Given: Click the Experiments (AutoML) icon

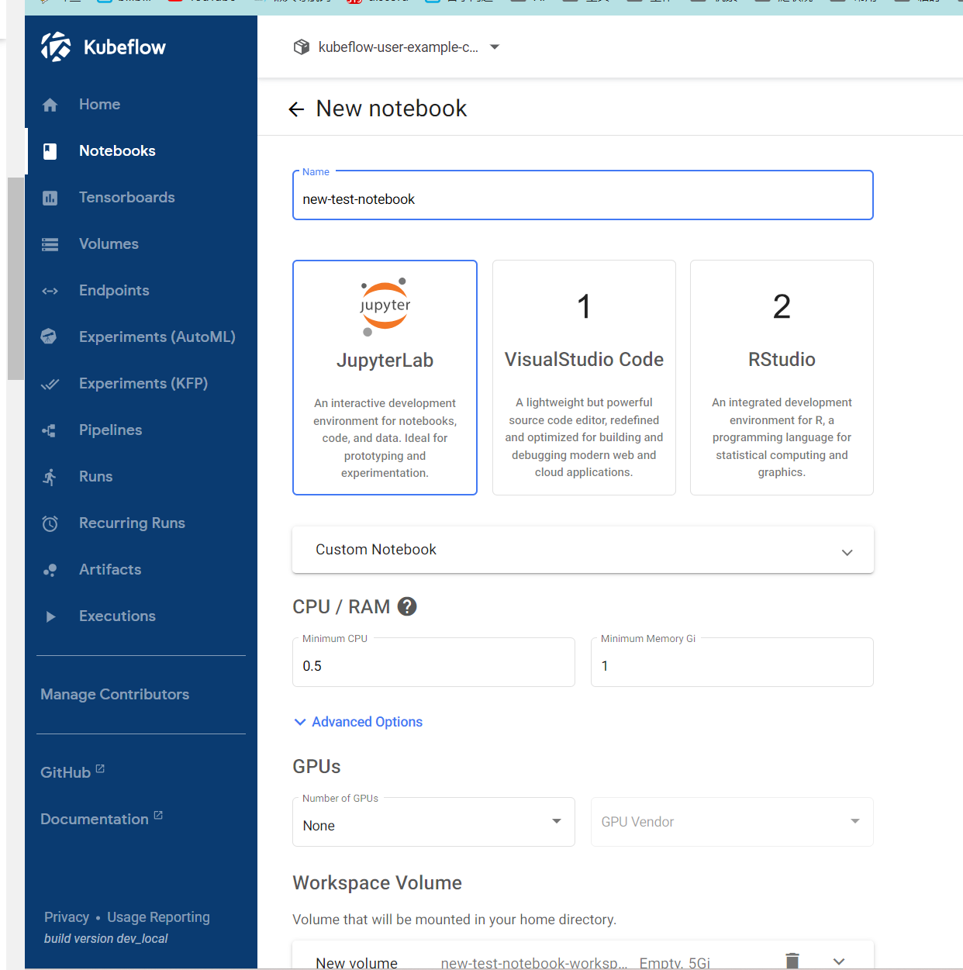Looking at the screenshot, I should click(49, 337).
